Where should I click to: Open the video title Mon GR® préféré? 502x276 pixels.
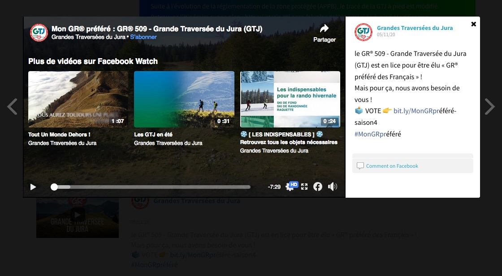click(157, 29)
